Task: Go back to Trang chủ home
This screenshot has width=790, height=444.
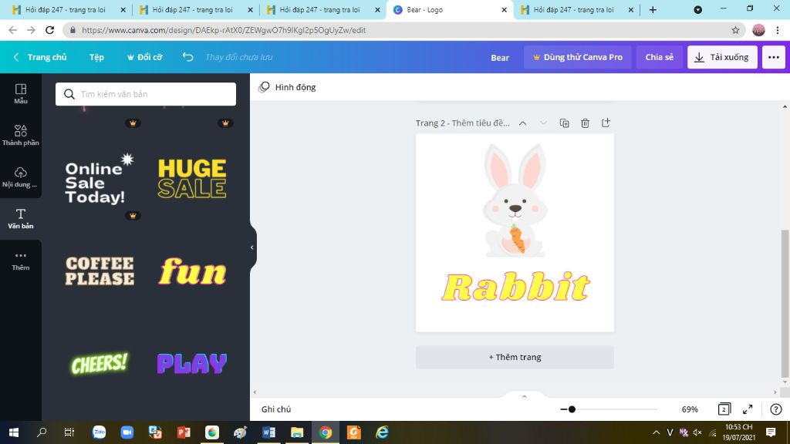Action: coord(40,57)
